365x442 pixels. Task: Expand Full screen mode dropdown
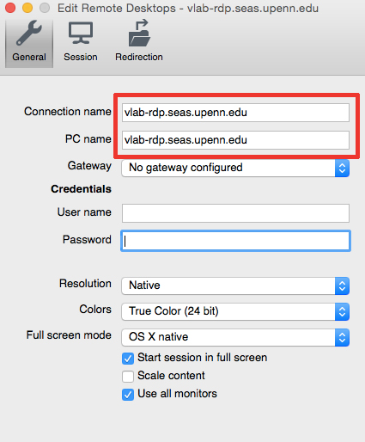[x=235, y=337]
